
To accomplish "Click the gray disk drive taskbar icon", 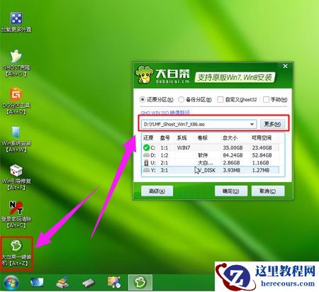I will pyautogui.click(x=89, y=283).
